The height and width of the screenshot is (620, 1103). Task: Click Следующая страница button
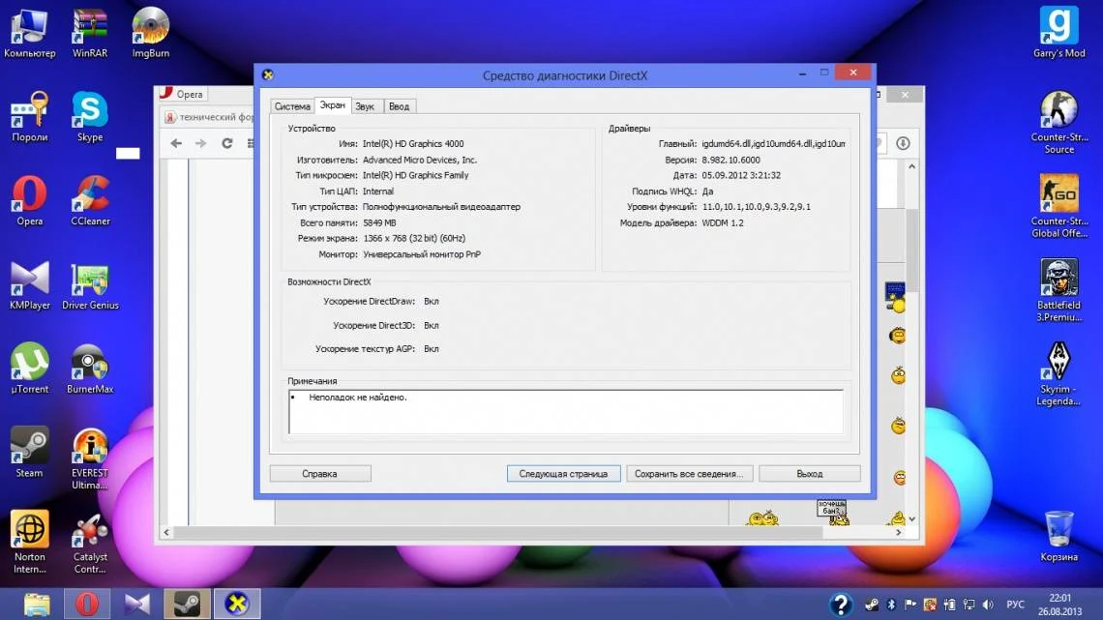[x=563, y=474]
